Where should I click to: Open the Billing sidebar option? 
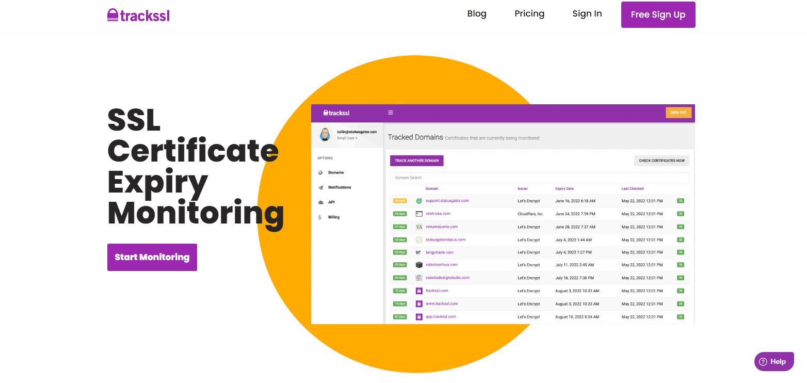pos(334,217)
